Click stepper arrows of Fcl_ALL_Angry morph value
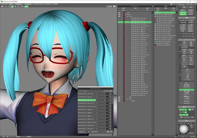Image resolution: width=197 pixels, height=138 pixels. [110, 94]
